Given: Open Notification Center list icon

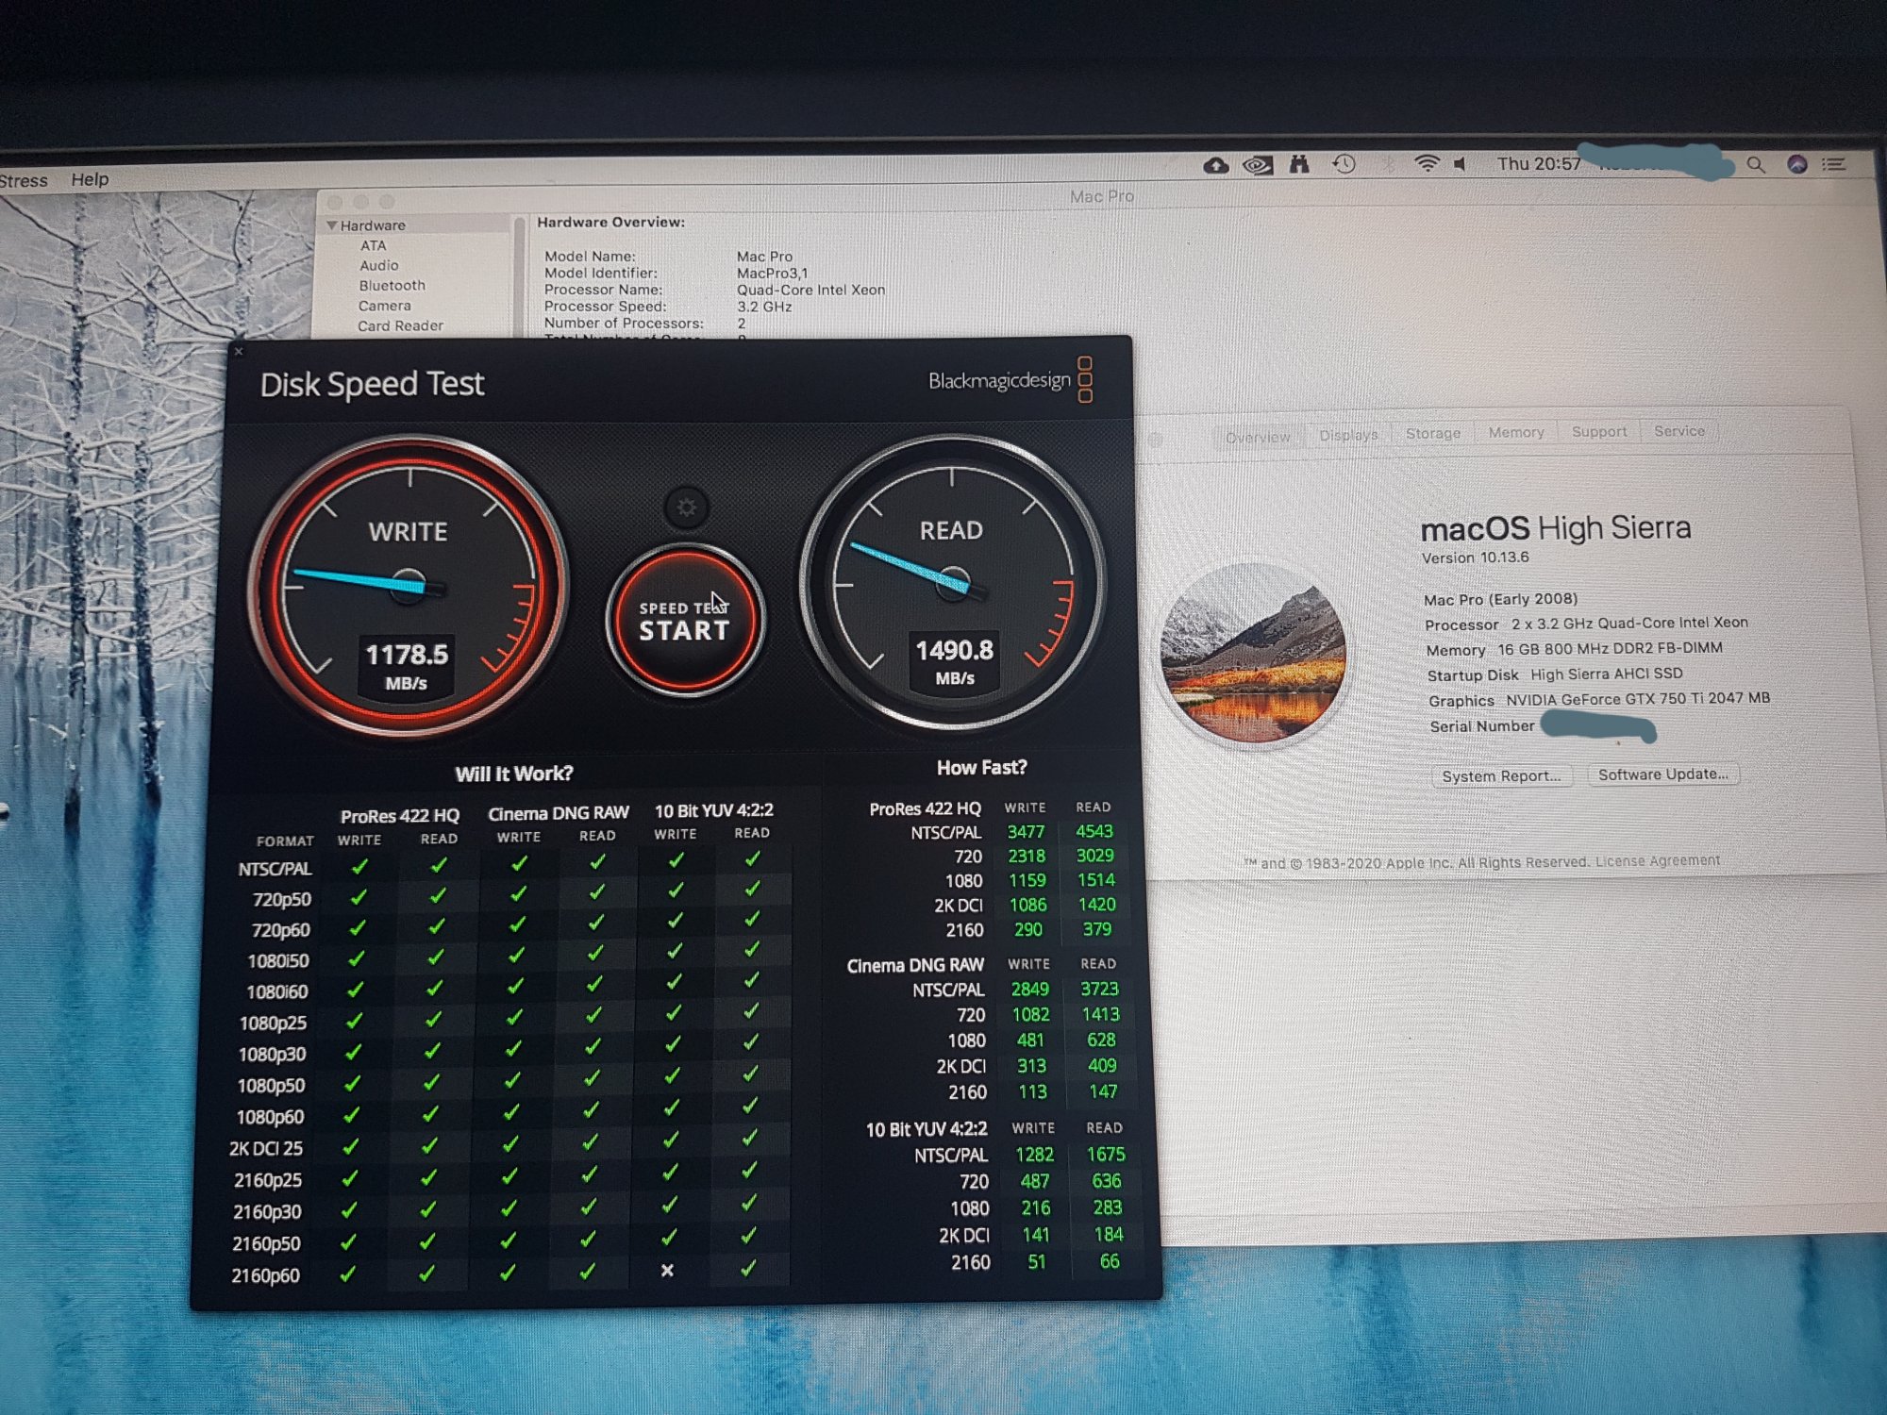Looking at the screenshot, I should click(x=1834, y=164).
